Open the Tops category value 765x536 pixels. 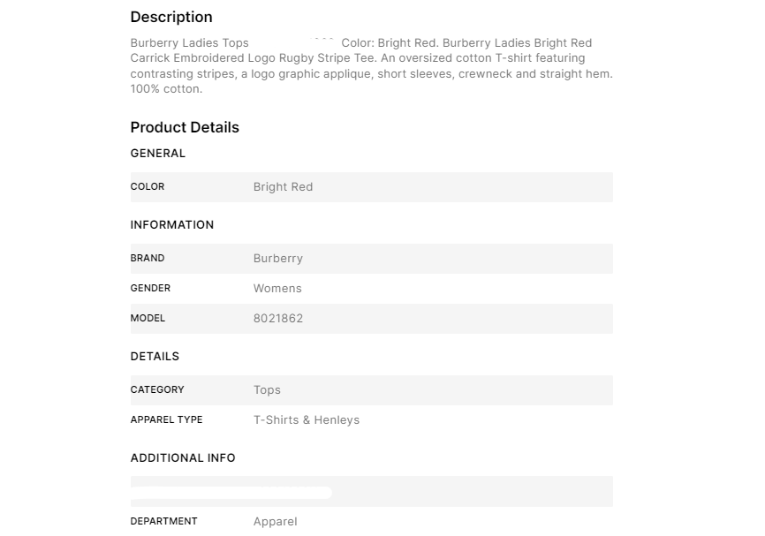(267, 390)
